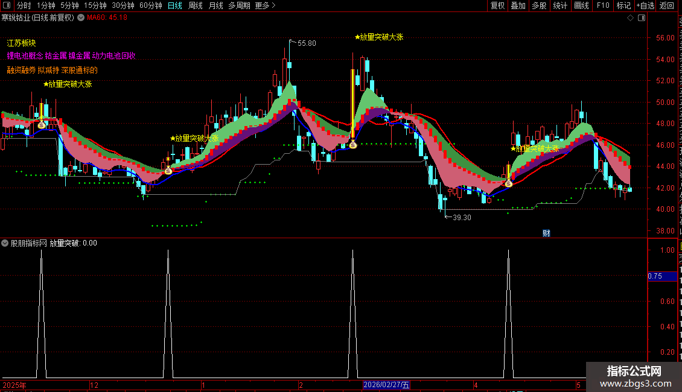Open 股朋指标网 sub-indicator dropdown arrow
Viewport: 682px width, 392px height.
(x=5, y=243)
